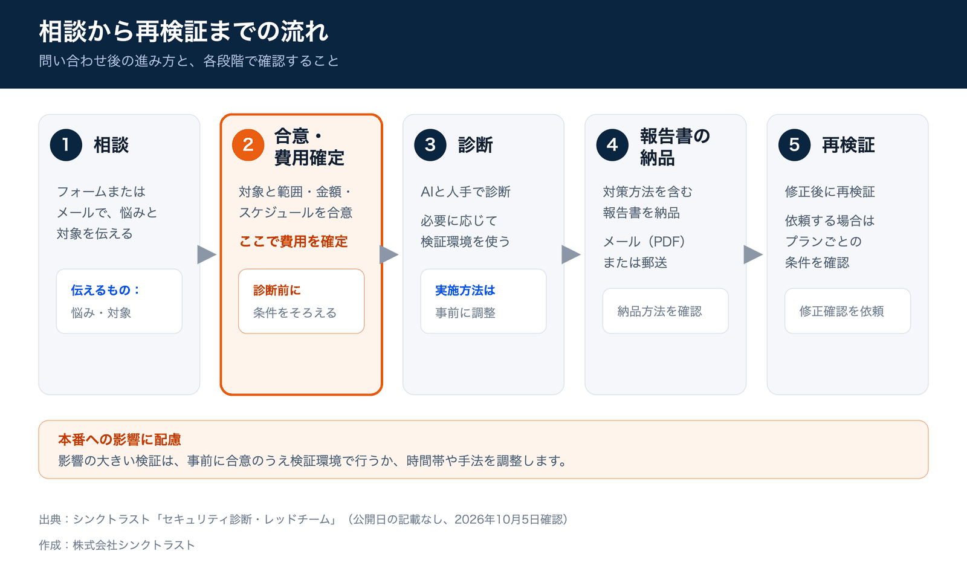Select the 再検証 step heading
This screenshot has height=580, width=967.
coord(849,145)
